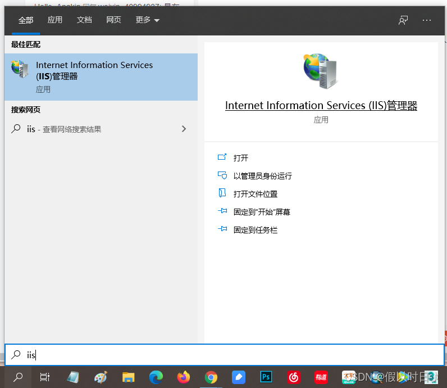Viewport: 447px width, 388px height.
Task: Expand the 更多 dropdown menu
Action: [x=147, y=20]
